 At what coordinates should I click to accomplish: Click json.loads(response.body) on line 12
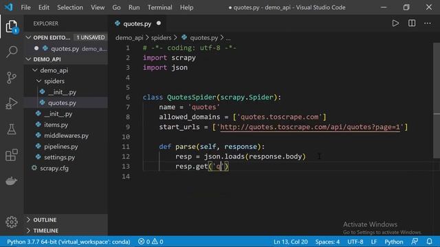pos(254,156)
